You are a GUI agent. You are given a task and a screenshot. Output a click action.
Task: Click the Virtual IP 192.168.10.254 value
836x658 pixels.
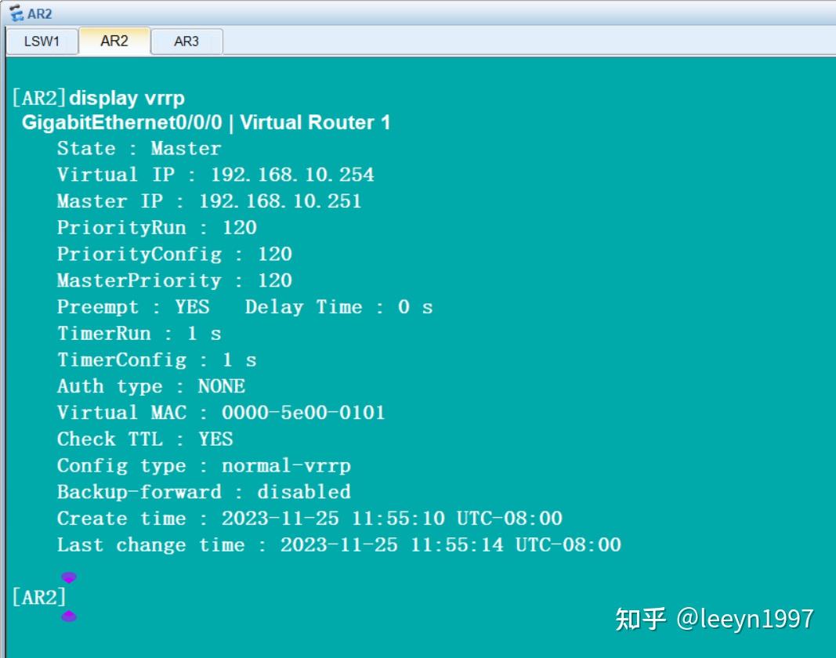click(292, 175)
